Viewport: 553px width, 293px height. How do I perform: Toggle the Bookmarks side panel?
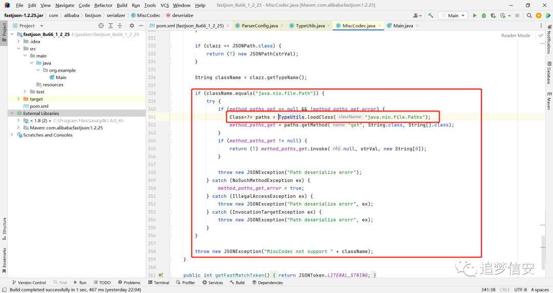4,261
